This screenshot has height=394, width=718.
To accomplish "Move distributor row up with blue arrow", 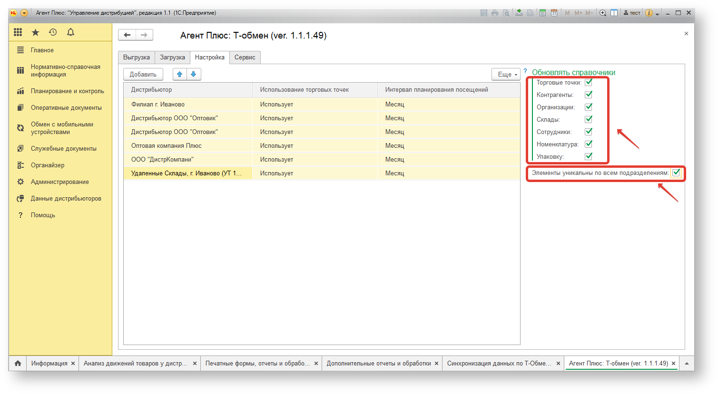I will pyautogui.click(x=179, y=74).
